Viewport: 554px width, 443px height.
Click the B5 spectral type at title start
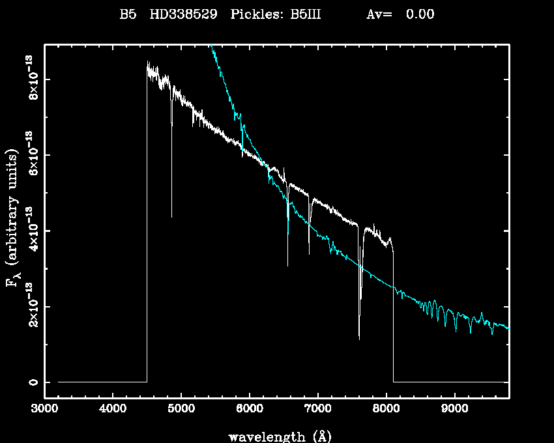point(127,15)
